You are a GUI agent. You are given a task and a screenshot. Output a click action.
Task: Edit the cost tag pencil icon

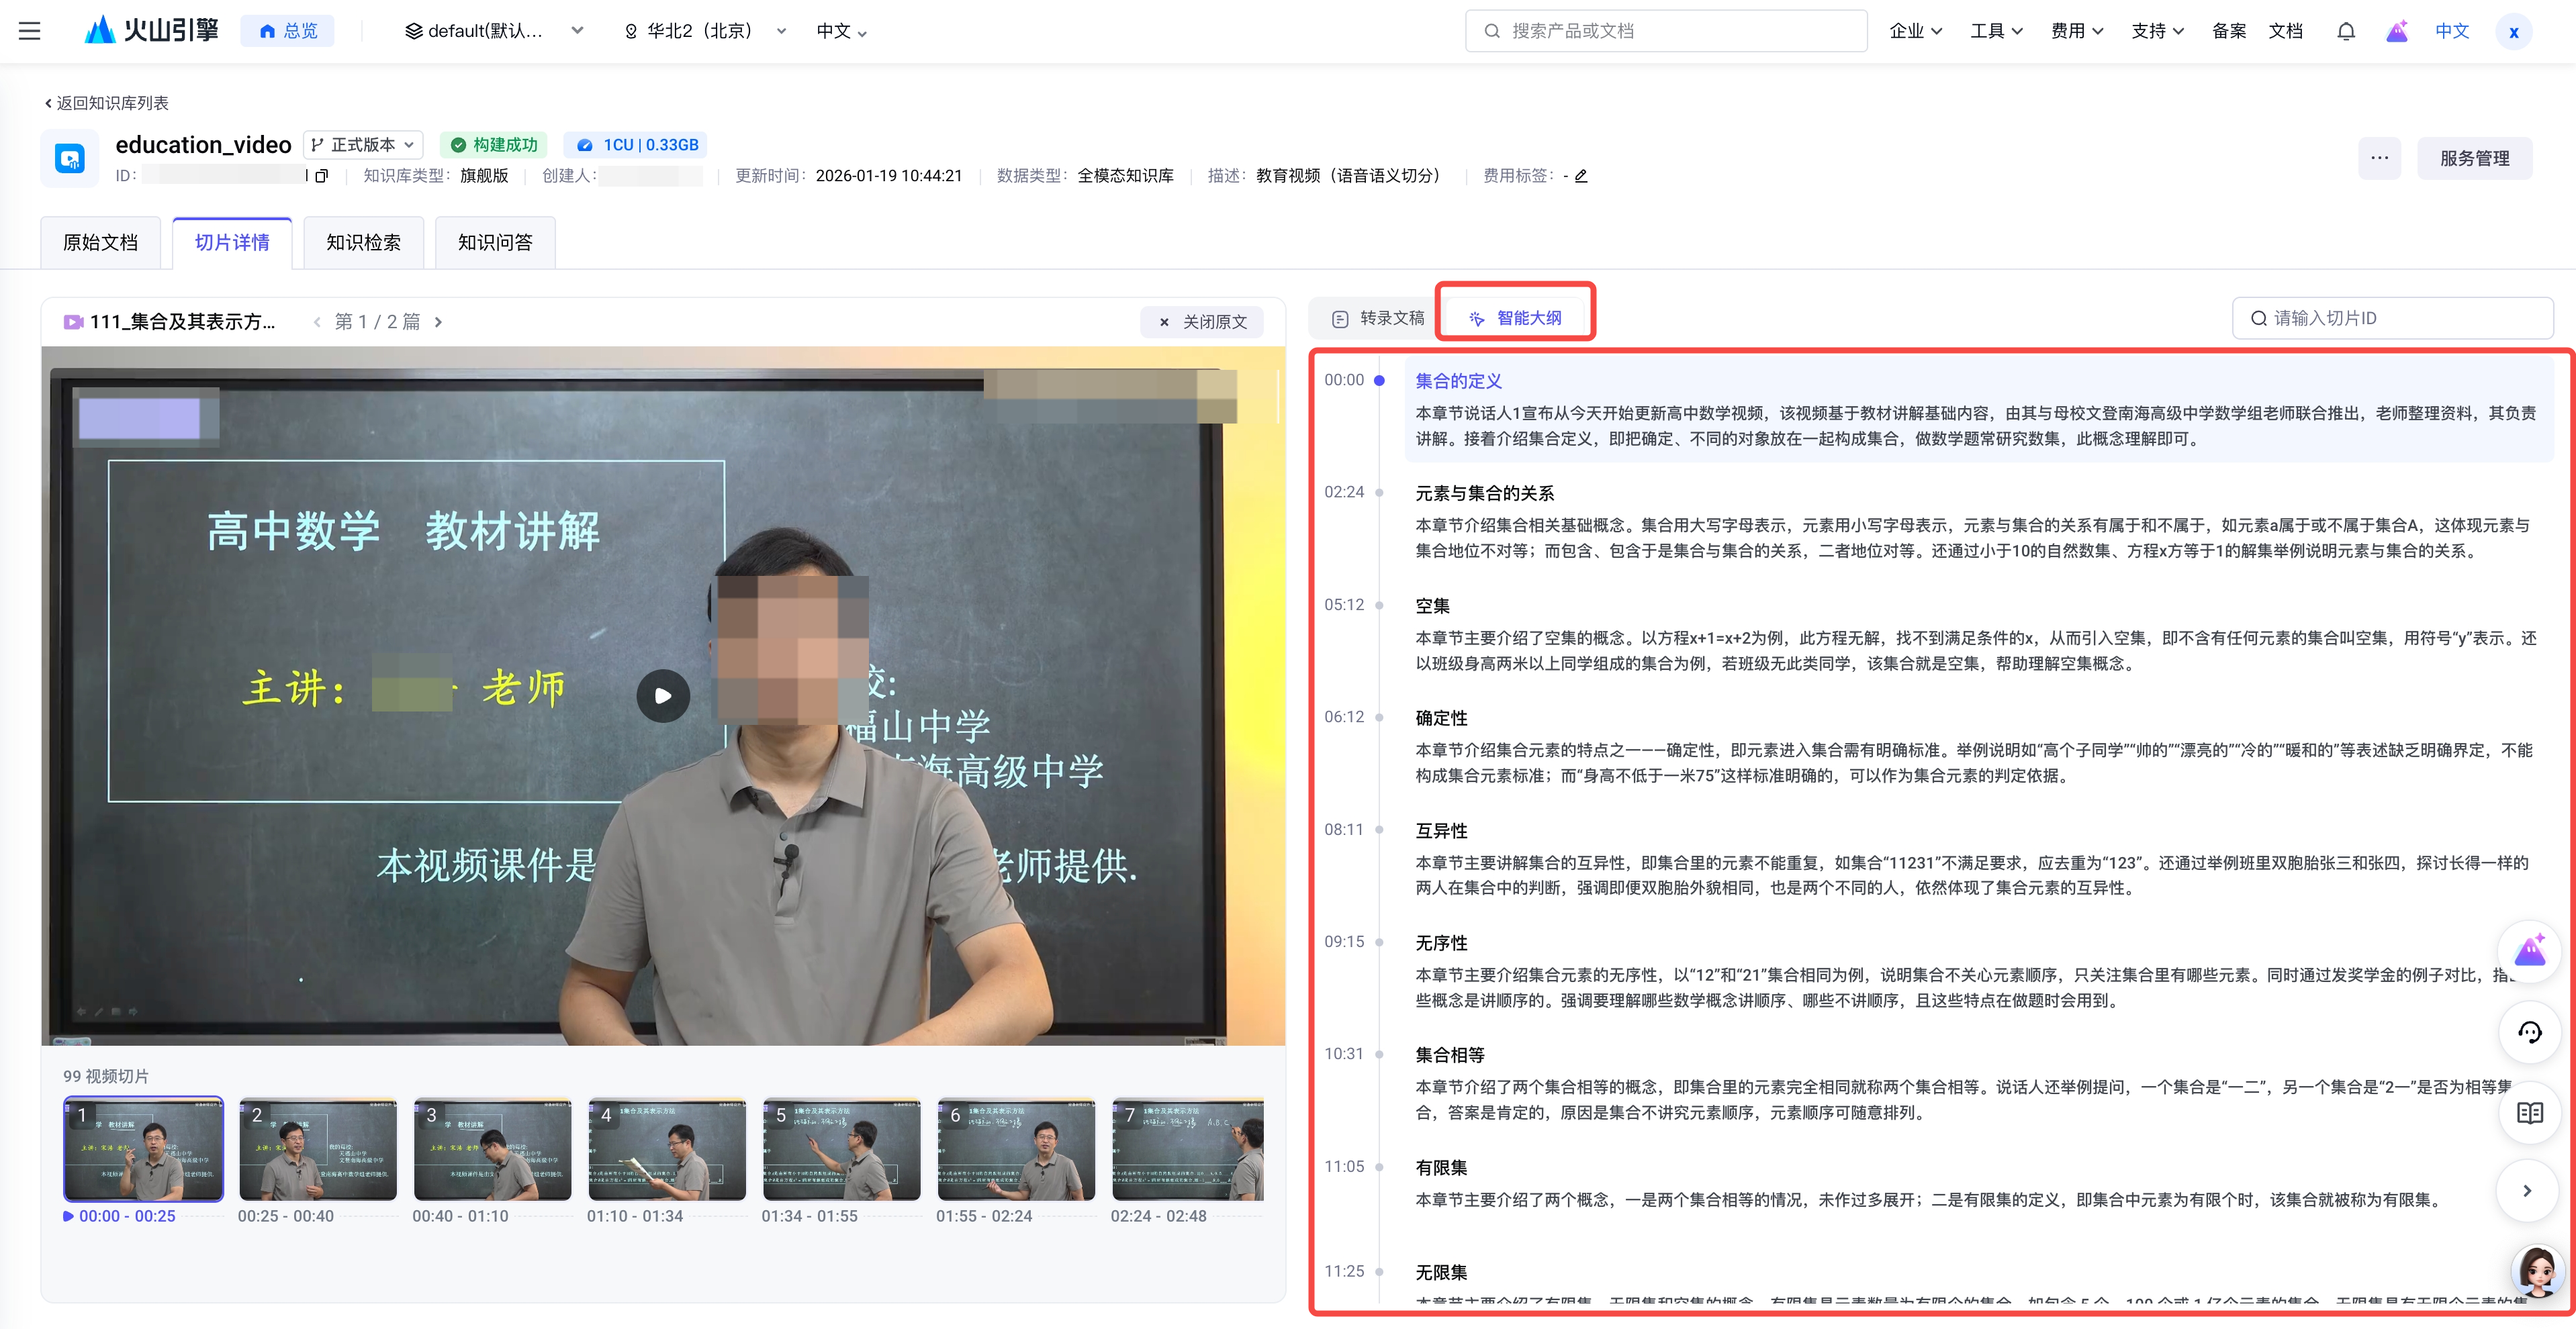pos(1581,176)
